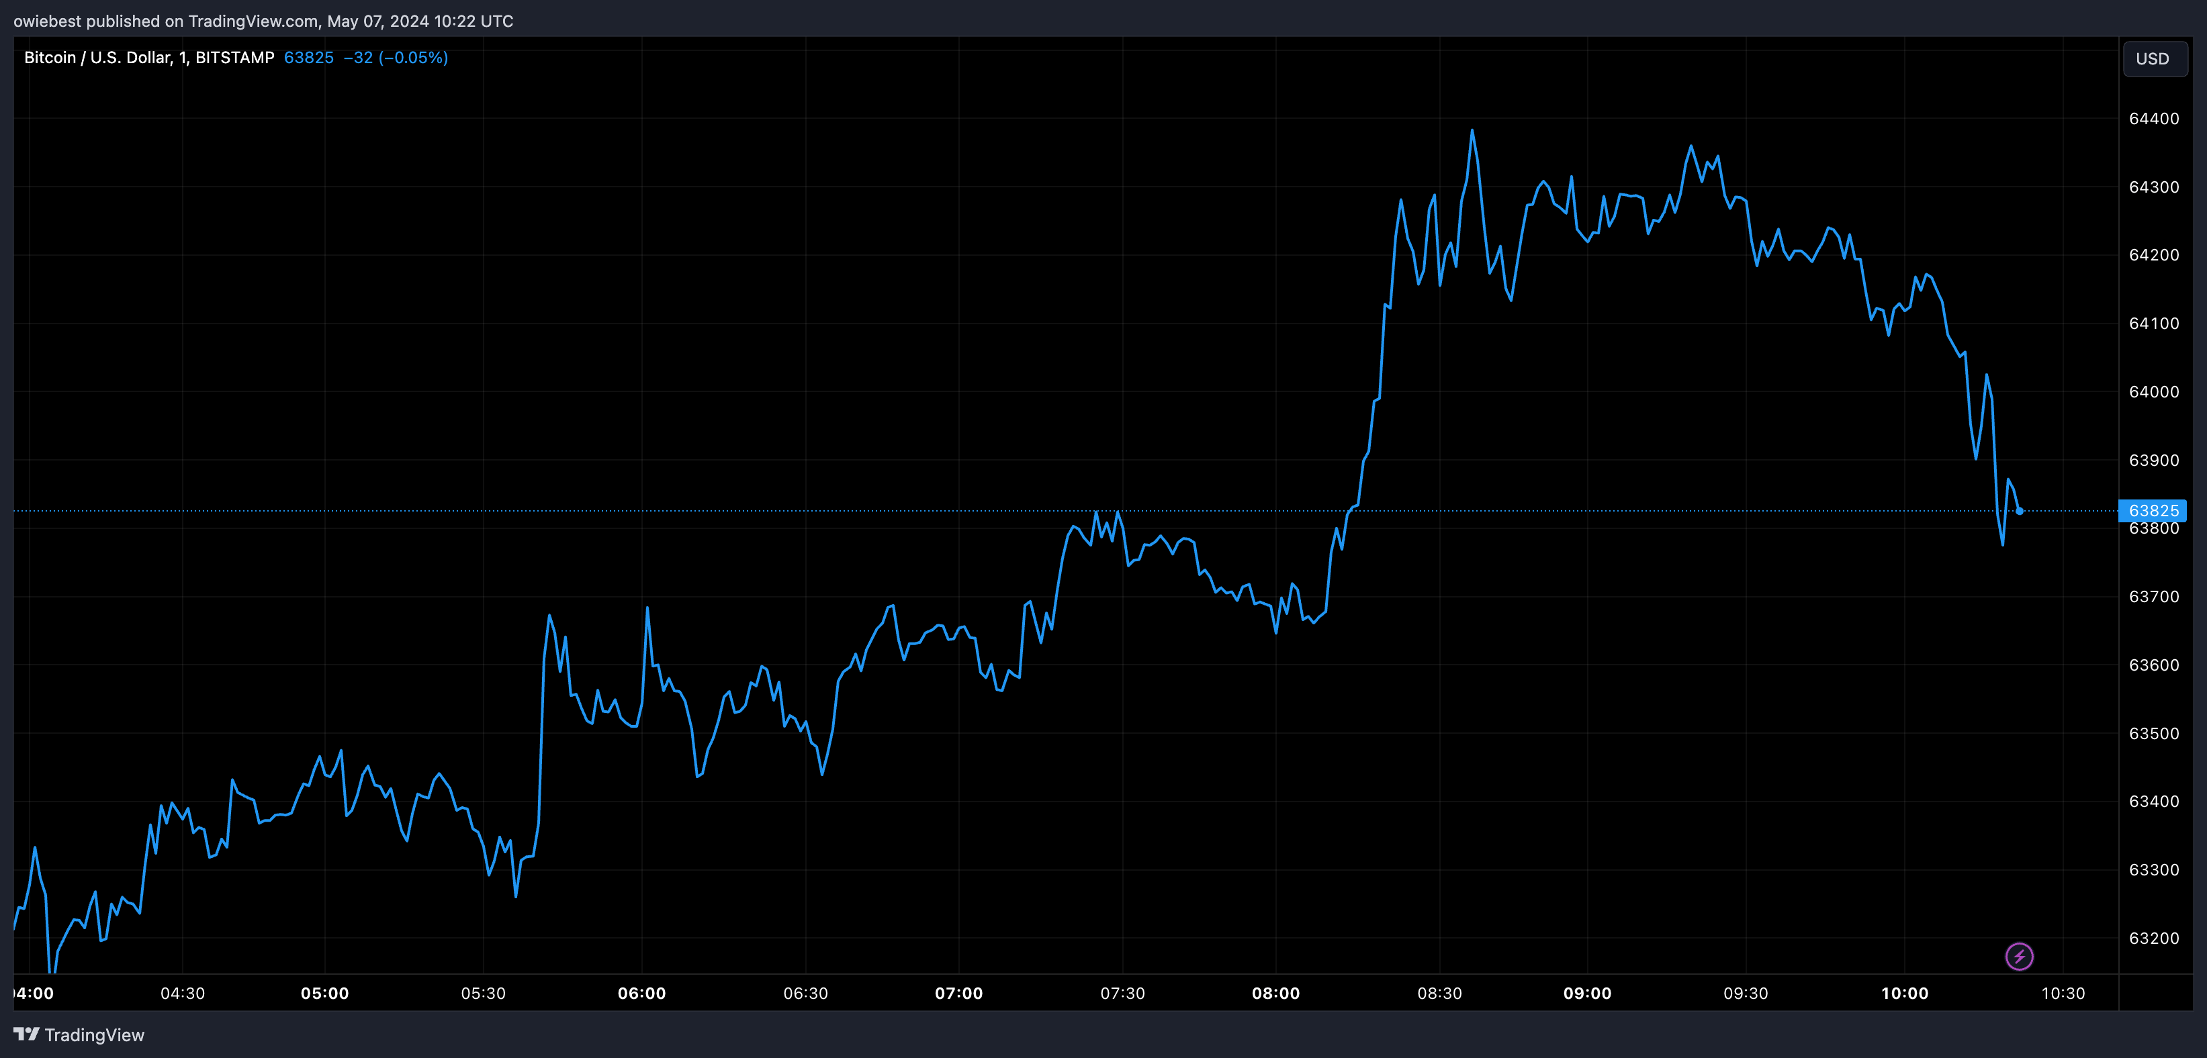2207x1058 pixels.
Task: Click the 64400 price axis label
Action: (2154, 119)
